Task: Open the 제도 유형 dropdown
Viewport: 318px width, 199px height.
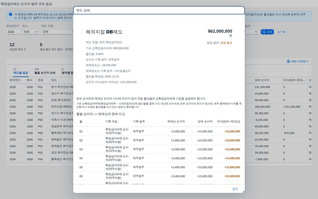Action: coord(58,32)
